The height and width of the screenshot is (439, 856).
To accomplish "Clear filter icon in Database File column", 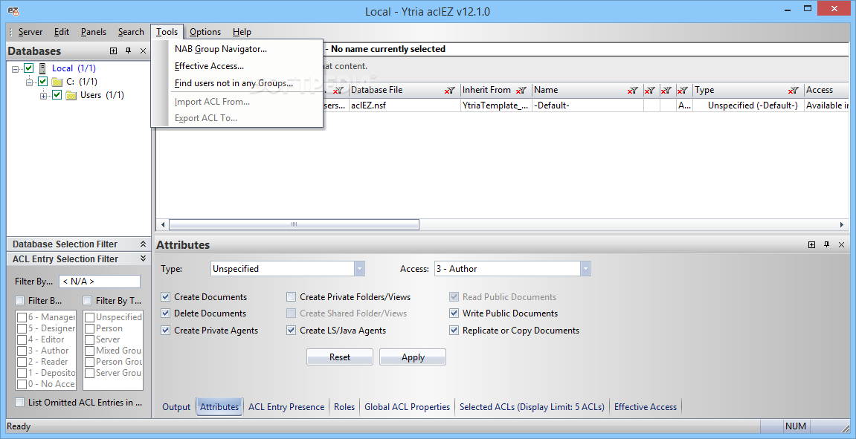I will (450, 91).
